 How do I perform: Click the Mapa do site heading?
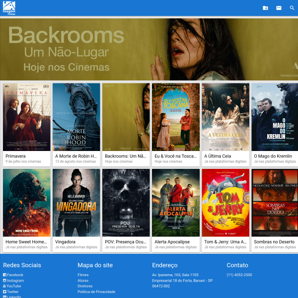click(95, 265)
